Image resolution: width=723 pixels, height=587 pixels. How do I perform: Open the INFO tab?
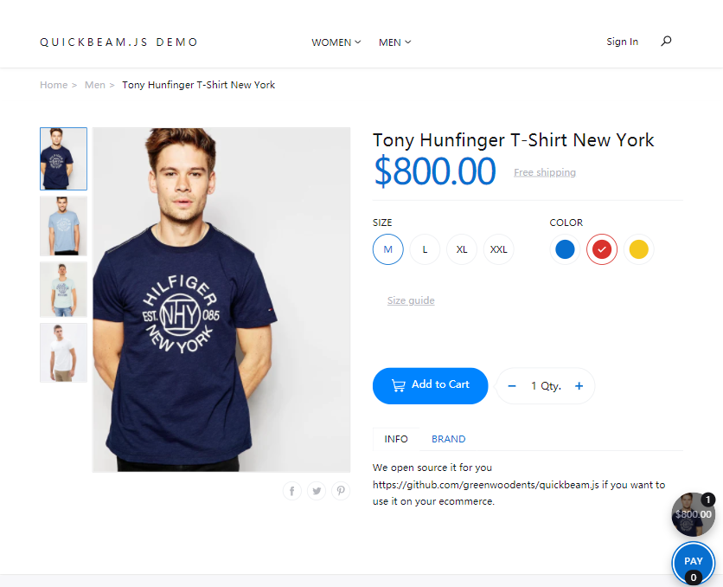[x=396, y=439]
